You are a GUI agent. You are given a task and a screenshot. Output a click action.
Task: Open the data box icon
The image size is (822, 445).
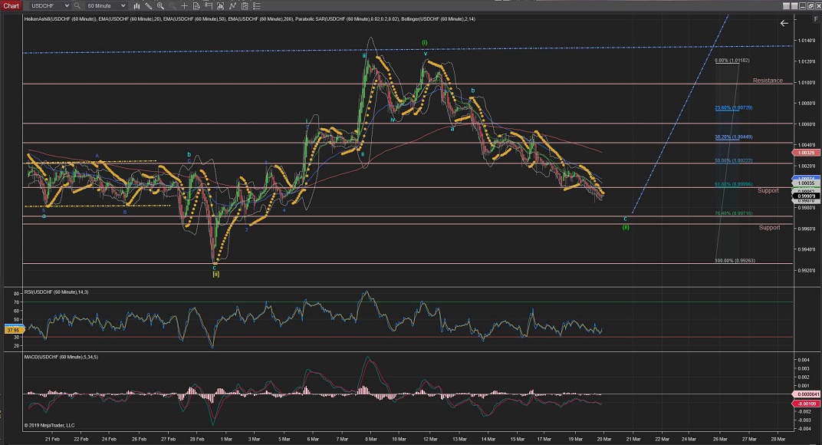point(196,6)
